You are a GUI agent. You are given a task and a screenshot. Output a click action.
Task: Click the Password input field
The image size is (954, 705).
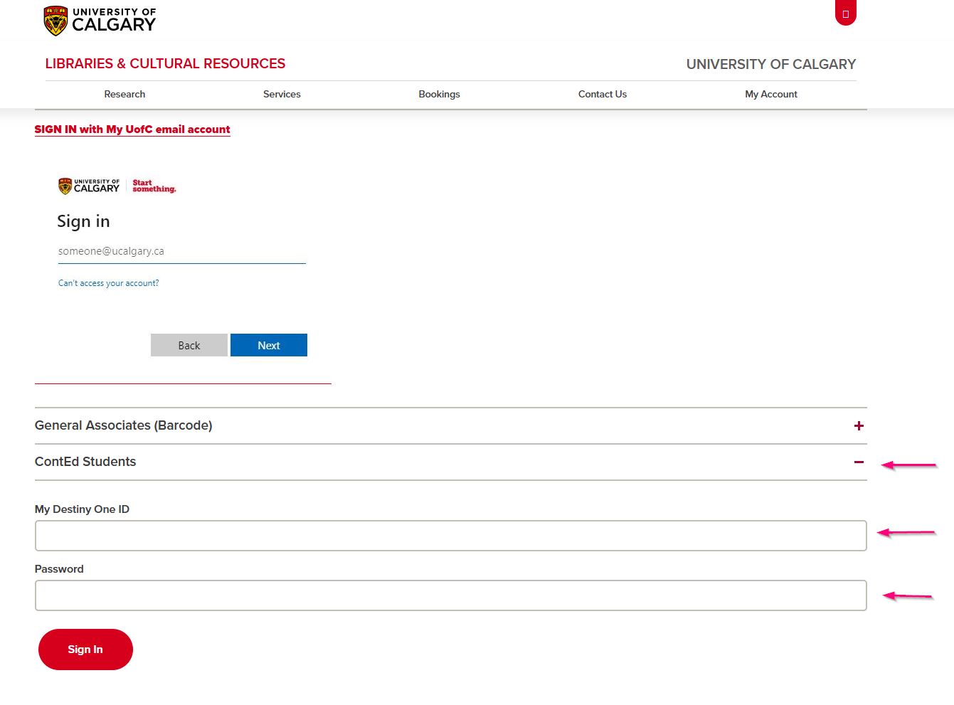point(450,595)
